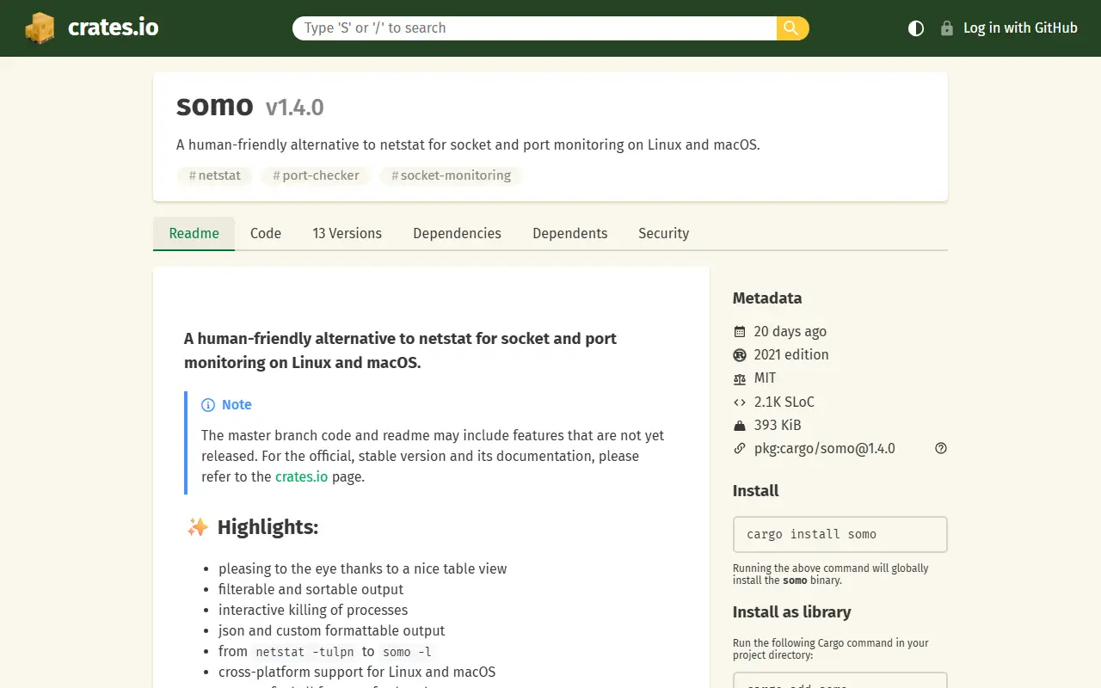
Task: Click the crates.io logo icon
Action: click(40, 28)
